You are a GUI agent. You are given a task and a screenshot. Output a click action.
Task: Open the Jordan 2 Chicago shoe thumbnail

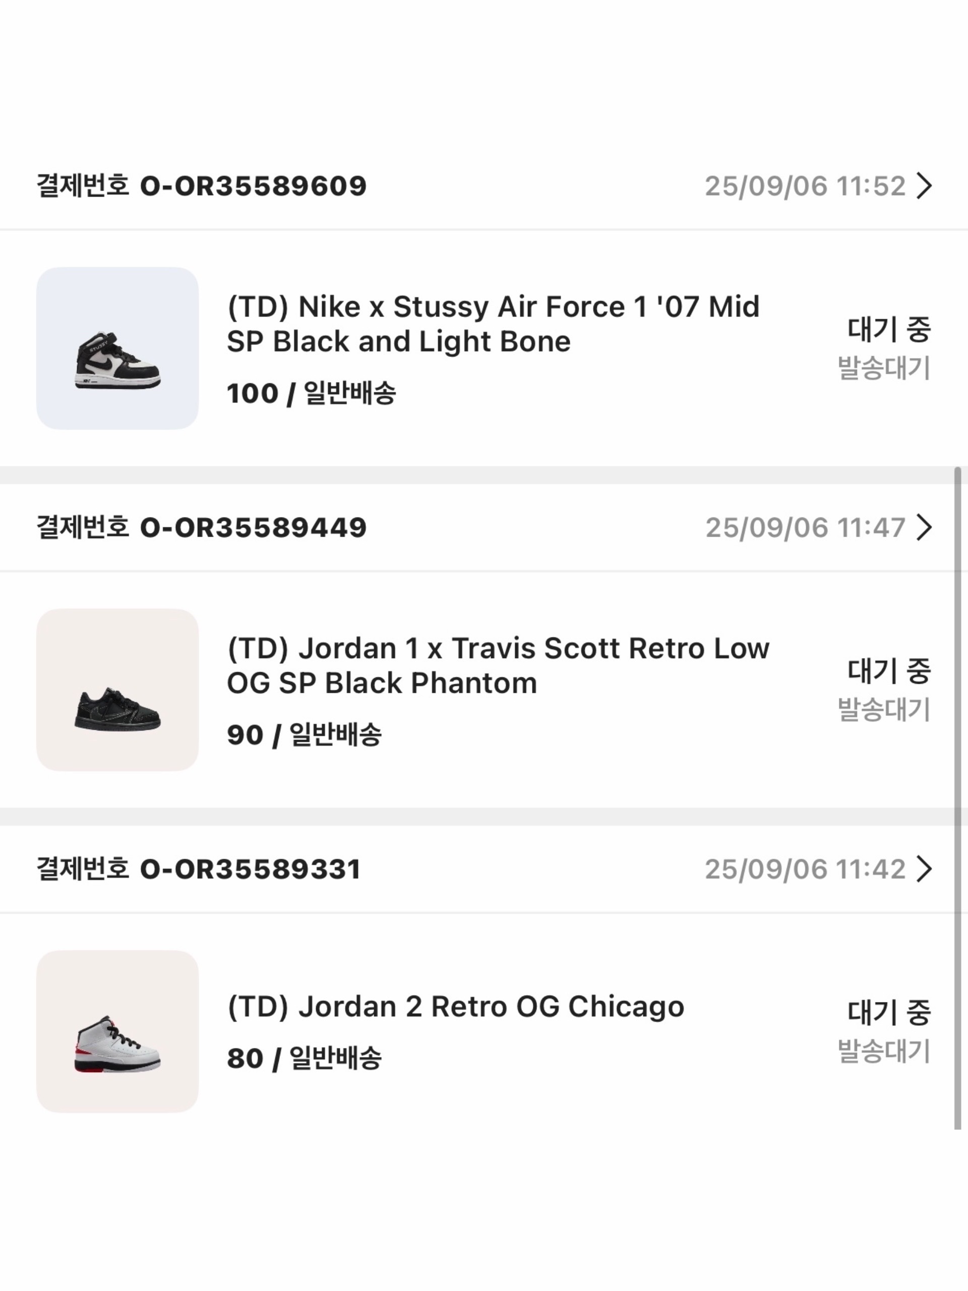coord(117,1031)
